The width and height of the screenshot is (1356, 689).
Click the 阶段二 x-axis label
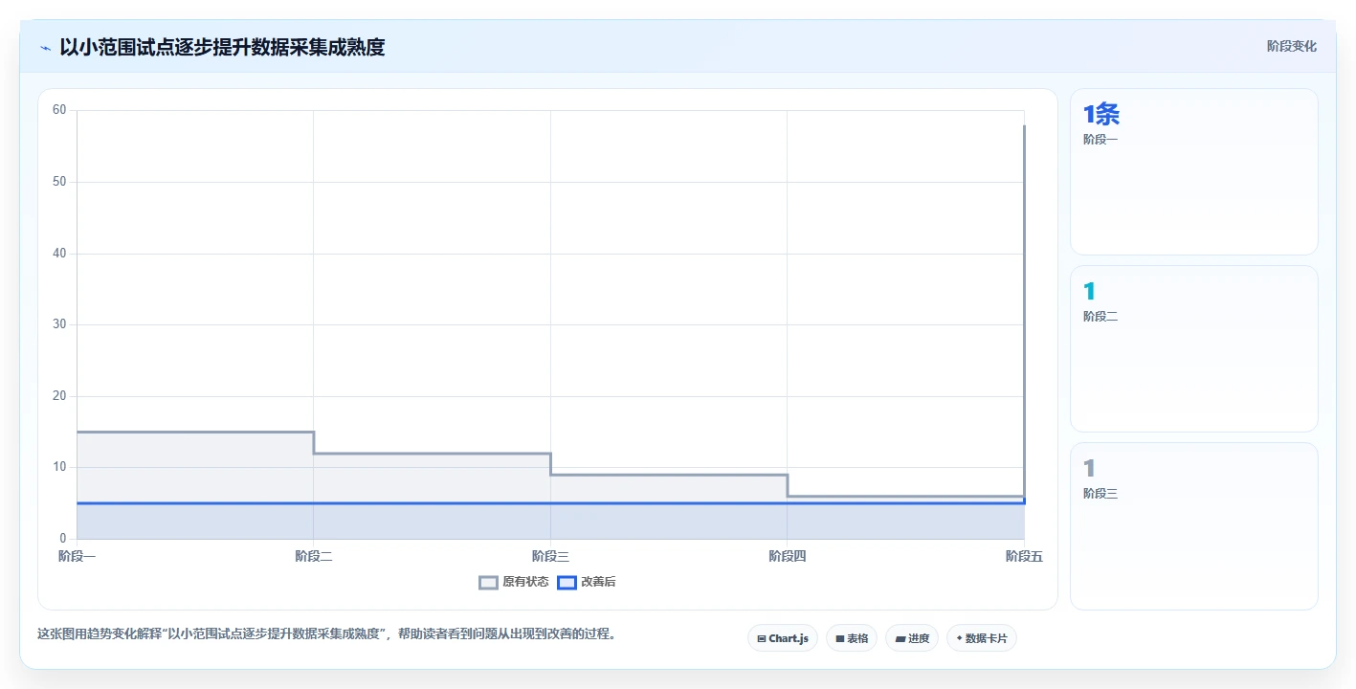314,556
